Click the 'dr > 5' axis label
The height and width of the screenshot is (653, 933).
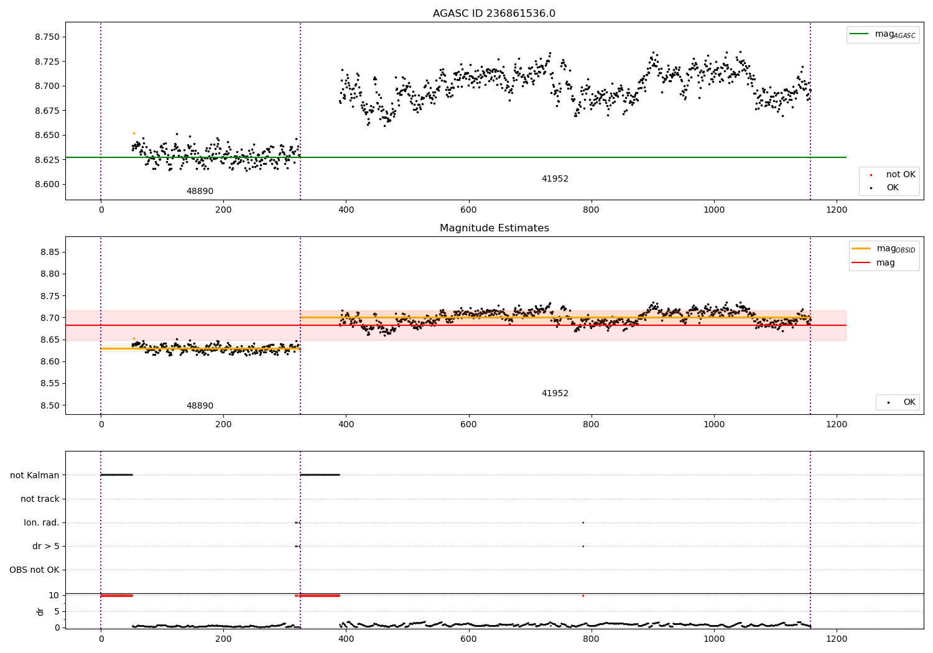46,546
